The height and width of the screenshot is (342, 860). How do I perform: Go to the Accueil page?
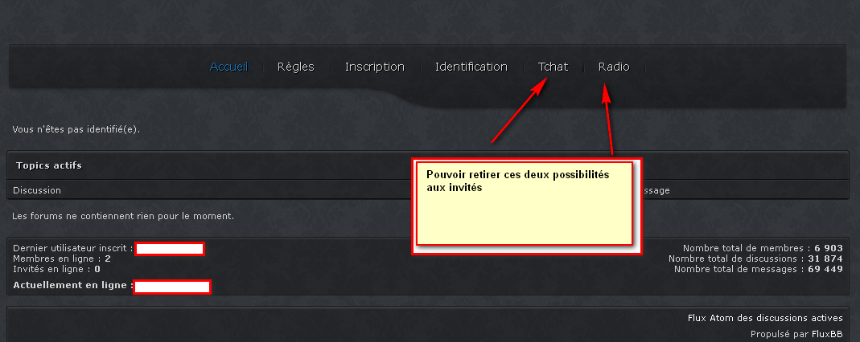[228, 67]
